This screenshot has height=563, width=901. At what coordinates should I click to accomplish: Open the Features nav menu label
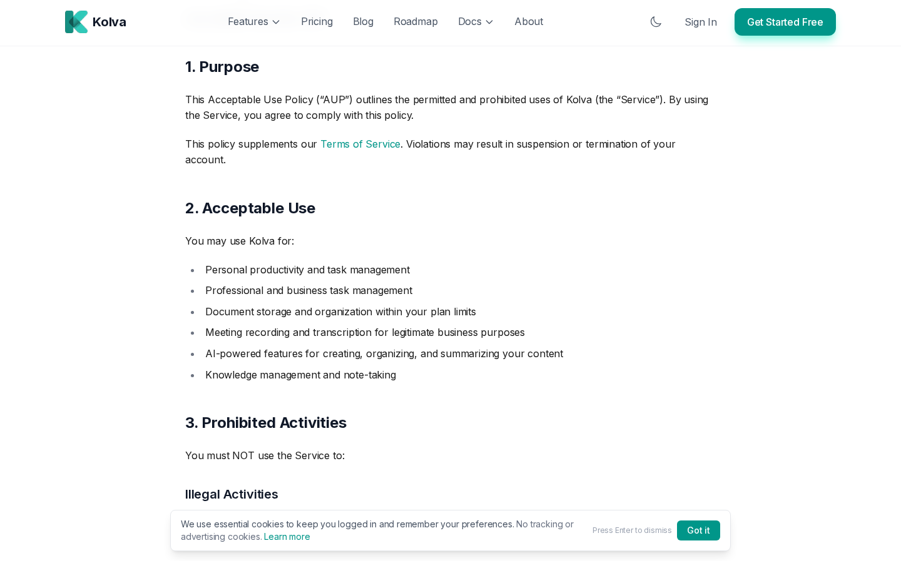(248, 22)
